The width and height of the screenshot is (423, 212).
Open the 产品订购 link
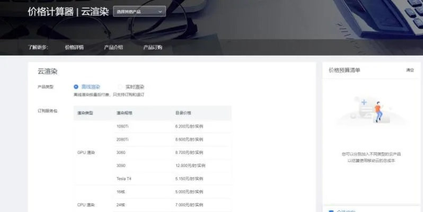(x=153, y=47)
